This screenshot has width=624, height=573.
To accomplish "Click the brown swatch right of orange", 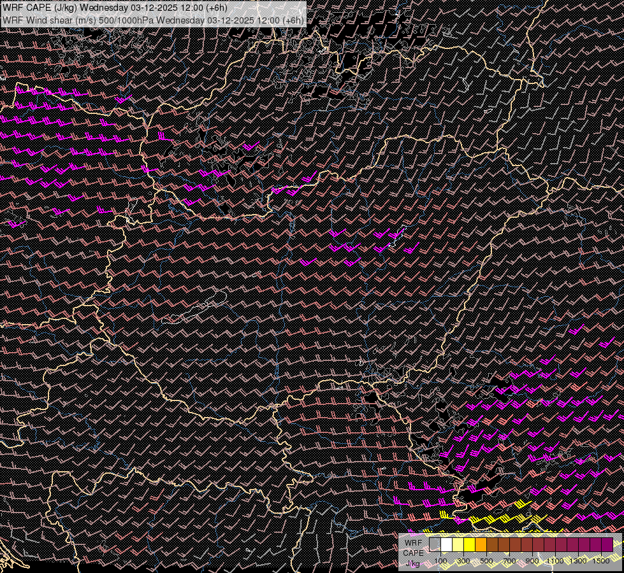I will pos(493,545).
